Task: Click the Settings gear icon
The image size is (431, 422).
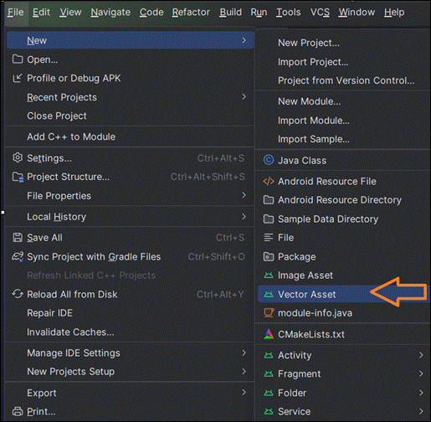Action: 18,158
